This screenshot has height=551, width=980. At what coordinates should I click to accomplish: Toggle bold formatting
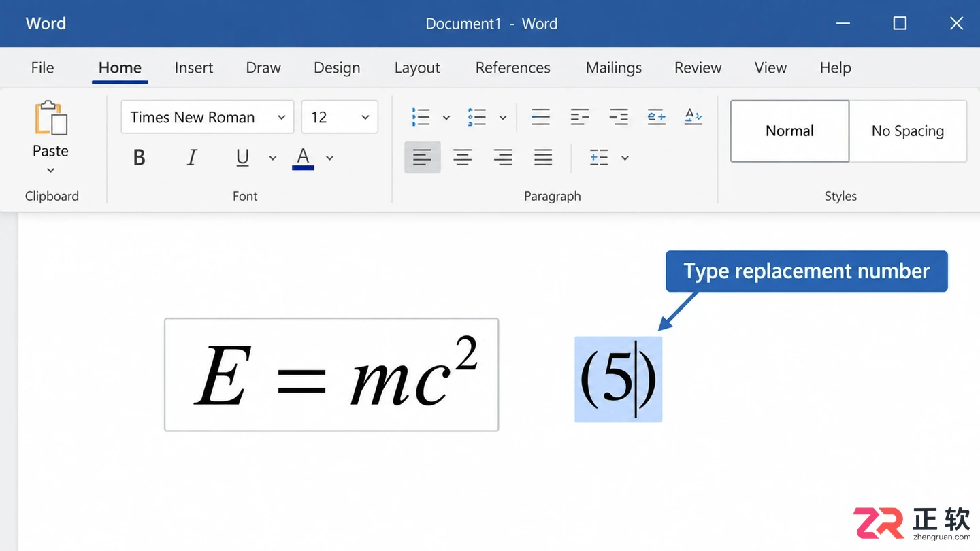click(x=139, y=158)
